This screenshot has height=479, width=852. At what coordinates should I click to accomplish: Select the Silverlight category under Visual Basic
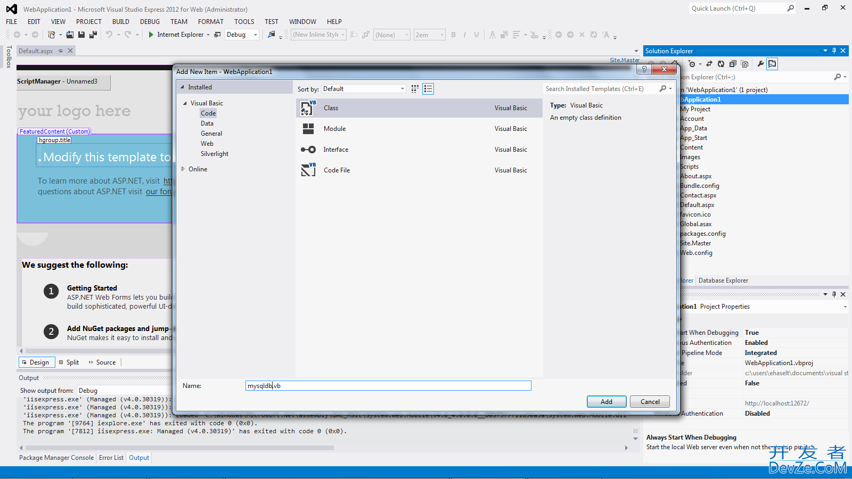click(x=215, y=154)
